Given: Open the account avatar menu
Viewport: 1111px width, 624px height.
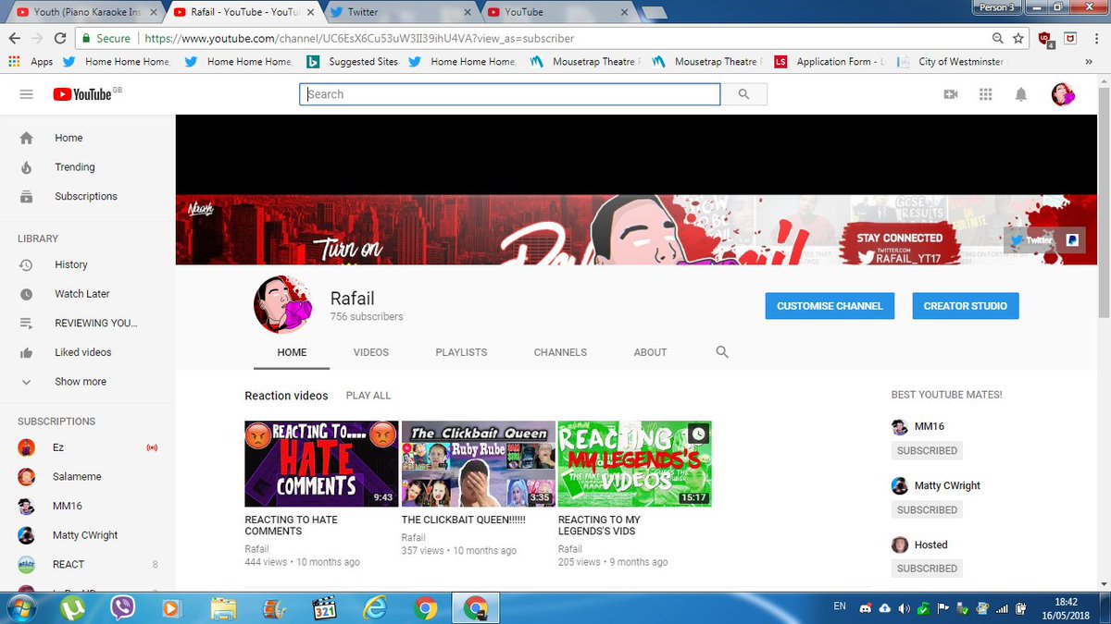Looking at the screenshot, I should point(1063,94).
